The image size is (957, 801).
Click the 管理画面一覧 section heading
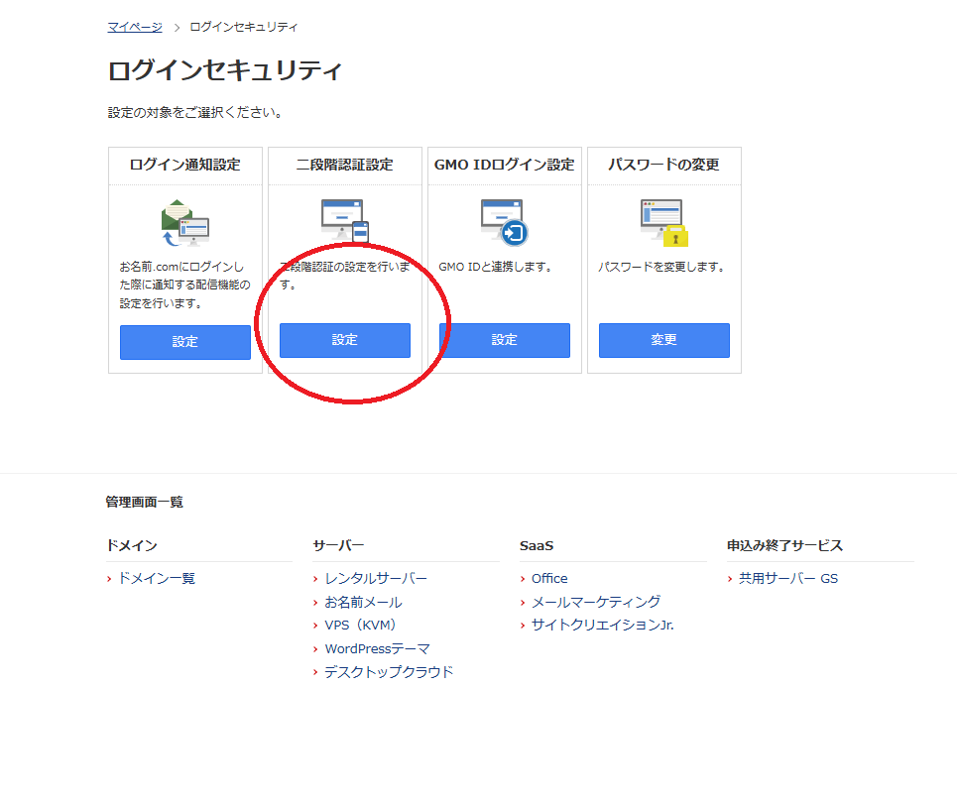144,502
